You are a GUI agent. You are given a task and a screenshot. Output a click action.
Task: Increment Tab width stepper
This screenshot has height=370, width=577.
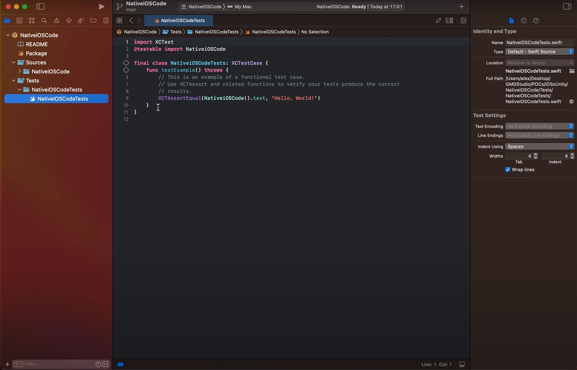pos(535,154)
